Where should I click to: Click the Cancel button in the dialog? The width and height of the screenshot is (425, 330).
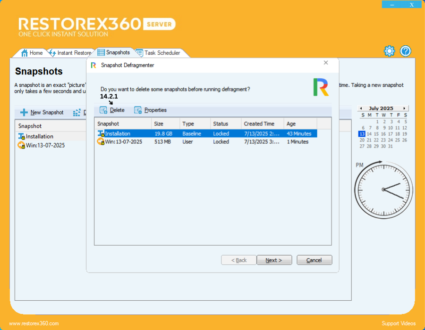tap(314, 260)
